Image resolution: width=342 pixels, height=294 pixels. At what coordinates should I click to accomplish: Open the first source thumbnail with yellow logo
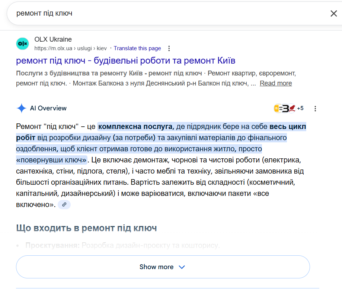pos(278,108)
